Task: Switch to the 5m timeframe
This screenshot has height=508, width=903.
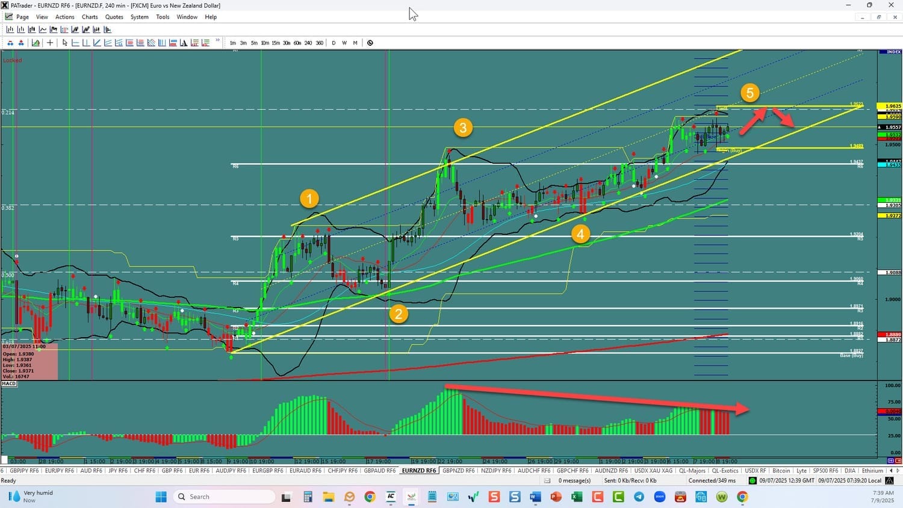Action: click(254, 43)
